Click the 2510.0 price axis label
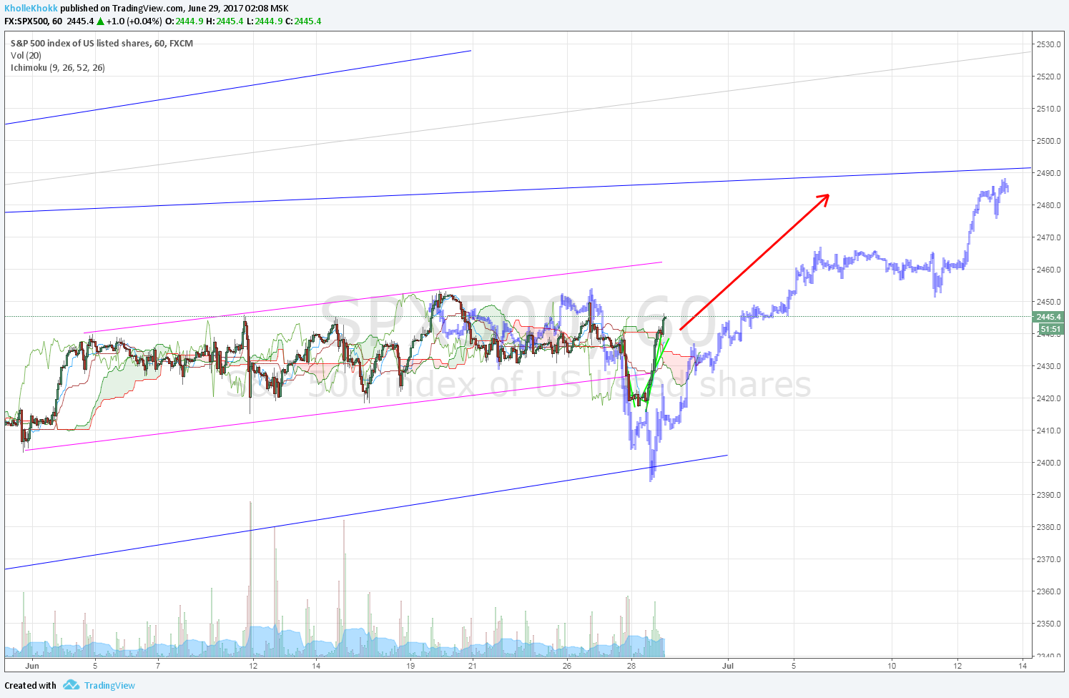Image resolution: width=1069 pixels, height=698 pixels. coord(1048,109)
